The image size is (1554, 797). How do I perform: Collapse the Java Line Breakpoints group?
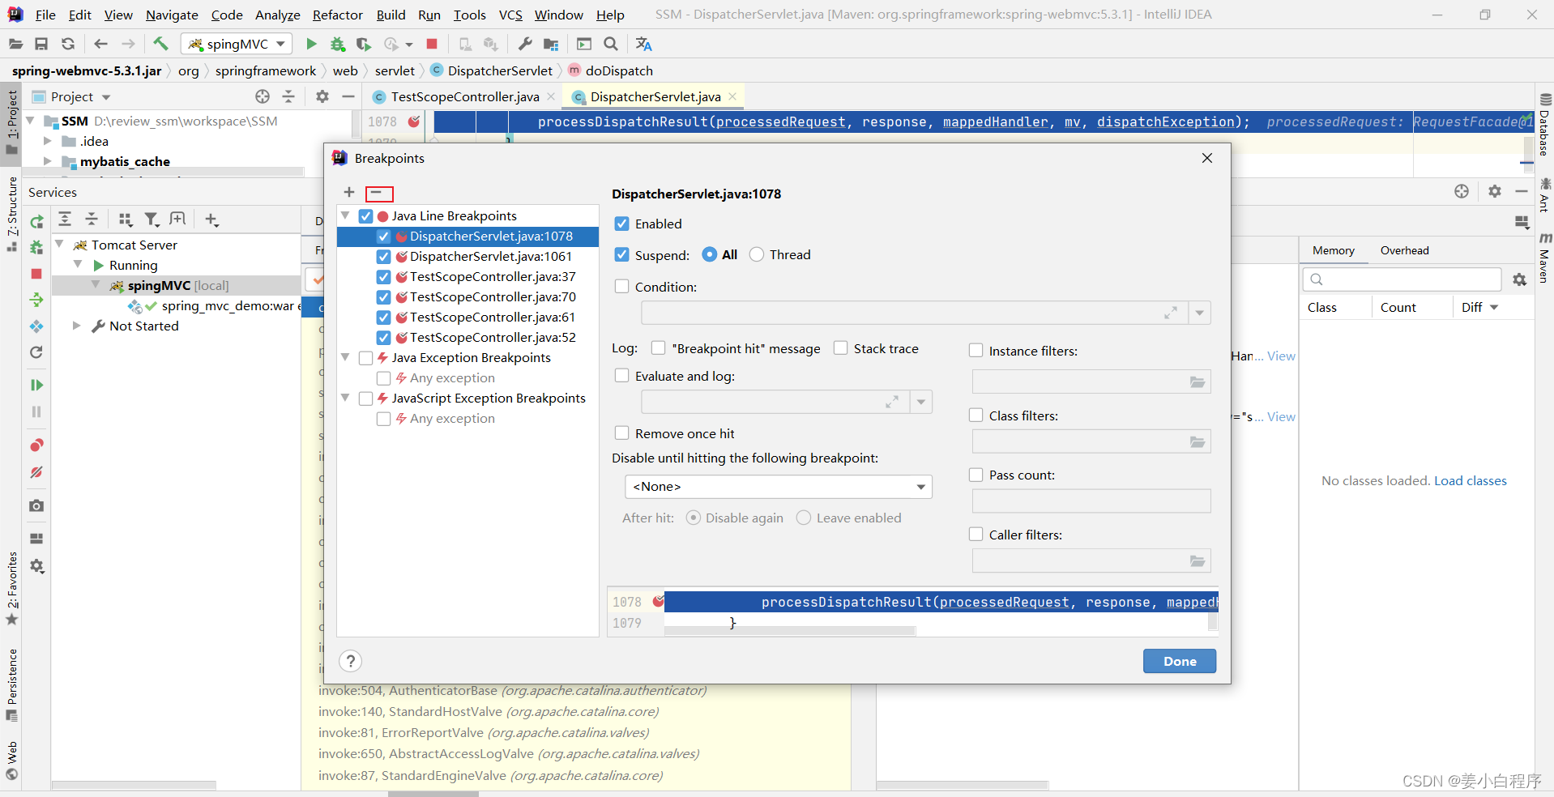345,215
